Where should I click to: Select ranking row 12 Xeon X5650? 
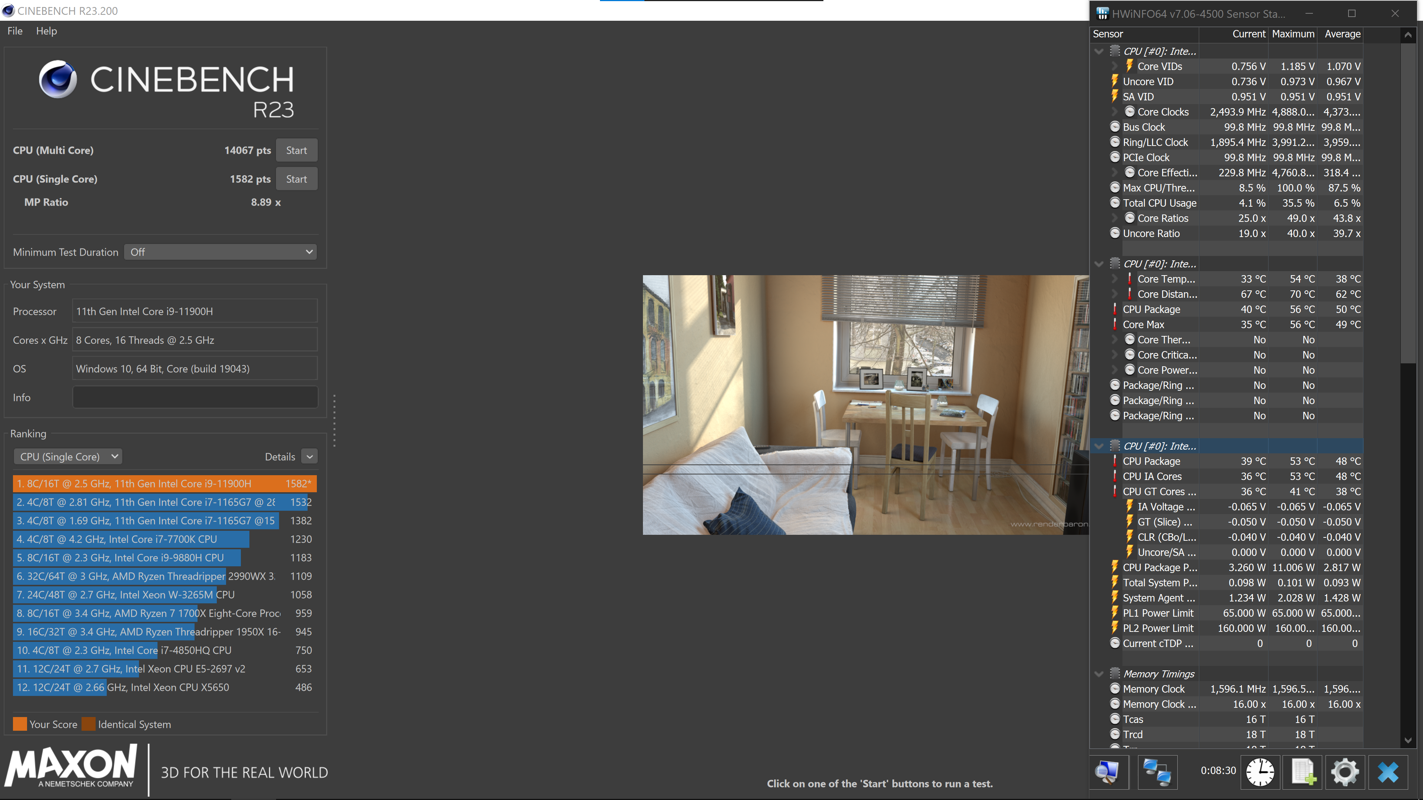[165, 687]
